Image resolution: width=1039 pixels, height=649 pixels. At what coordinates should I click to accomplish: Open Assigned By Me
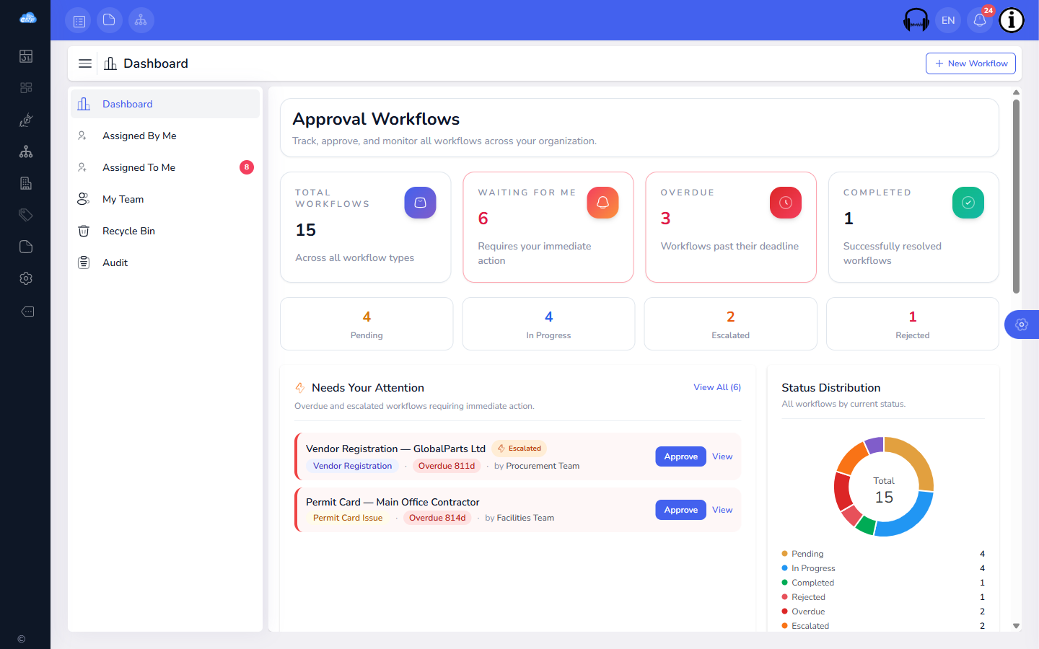pyautogui.click(x=165, y=136)
